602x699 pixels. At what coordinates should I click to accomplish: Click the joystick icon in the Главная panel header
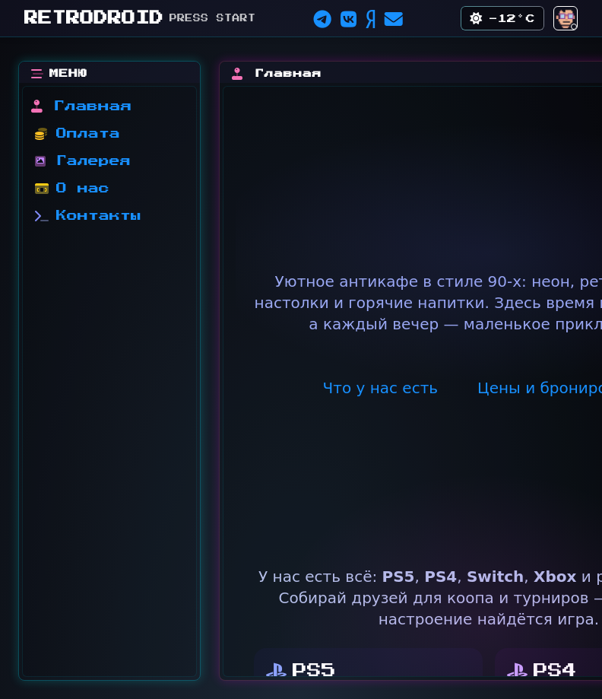[x=237, y=74]
